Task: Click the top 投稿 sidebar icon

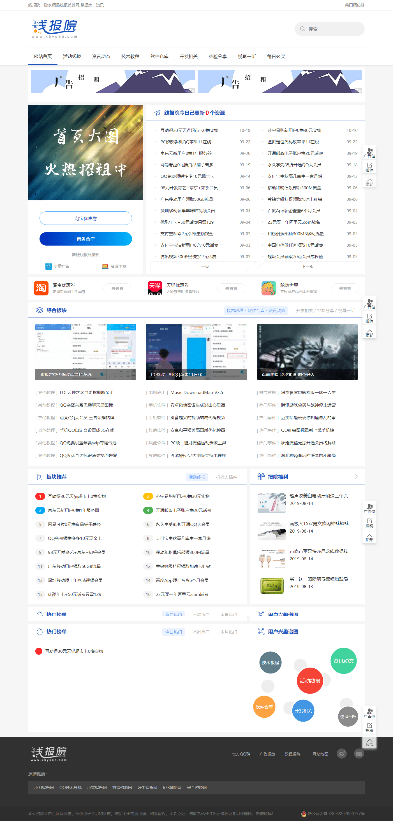Action: 369,167
